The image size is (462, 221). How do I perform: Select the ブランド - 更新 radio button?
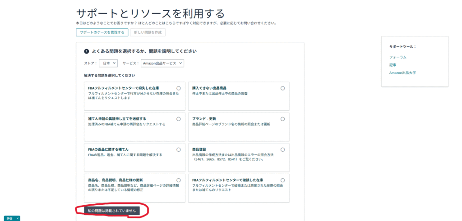[282, 119]
